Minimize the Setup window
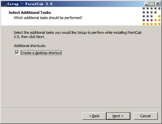The image size is (162, 124). click(x=147, y=4)
